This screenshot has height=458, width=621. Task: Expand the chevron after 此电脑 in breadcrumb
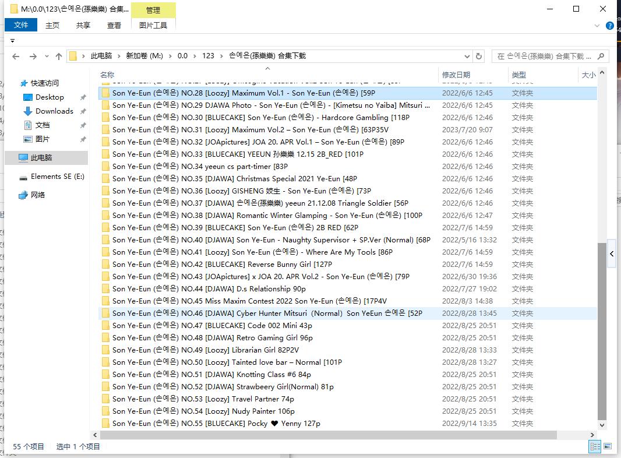point(119,56)
